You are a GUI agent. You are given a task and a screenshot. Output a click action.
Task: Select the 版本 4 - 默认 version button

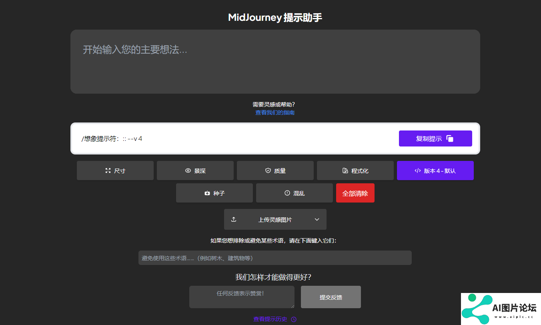coord(435,171)
